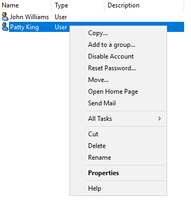
Task: Choose Send Mail menu item
Action: 118,103
